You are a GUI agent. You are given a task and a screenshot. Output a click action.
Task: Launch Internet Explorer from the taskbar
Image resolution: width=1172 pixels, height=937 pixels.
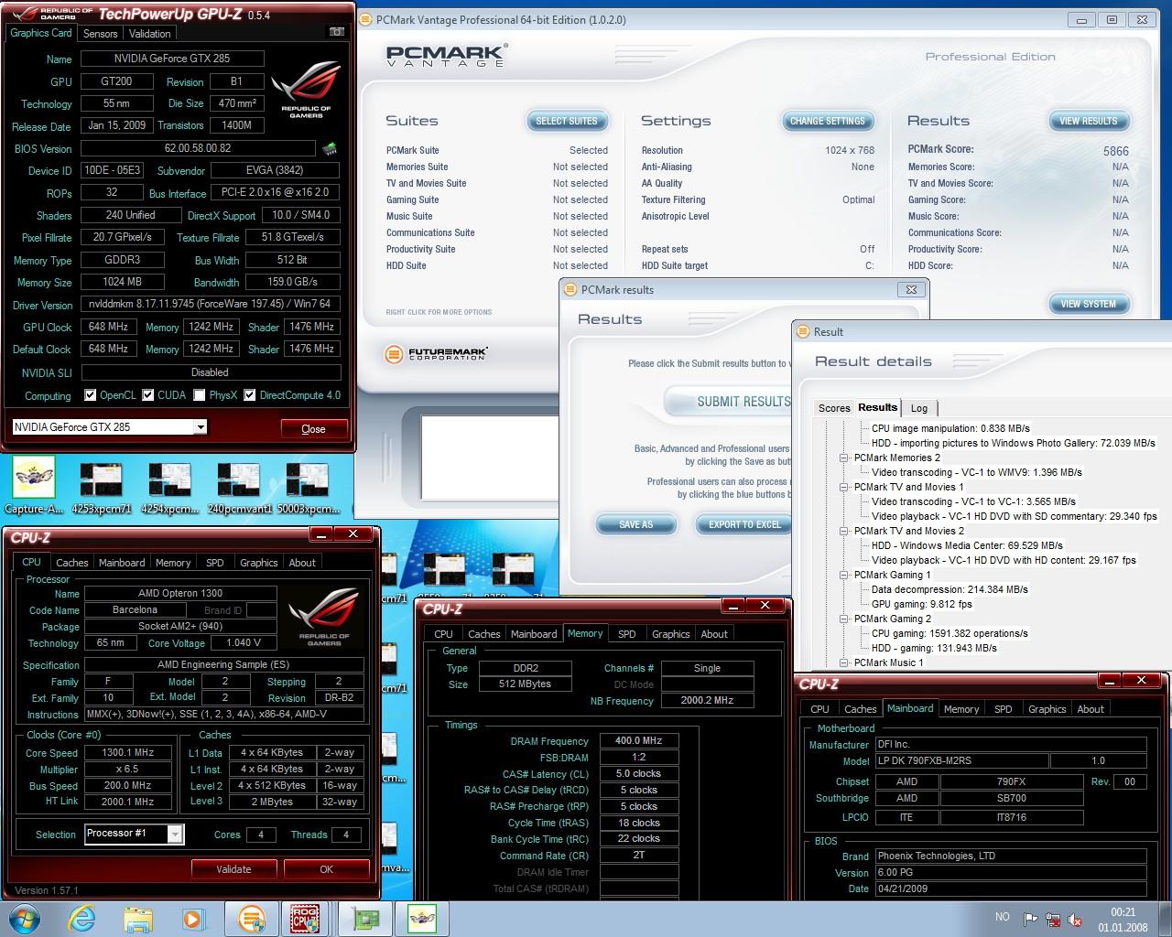pyautogui.click(x=81, y=919)
